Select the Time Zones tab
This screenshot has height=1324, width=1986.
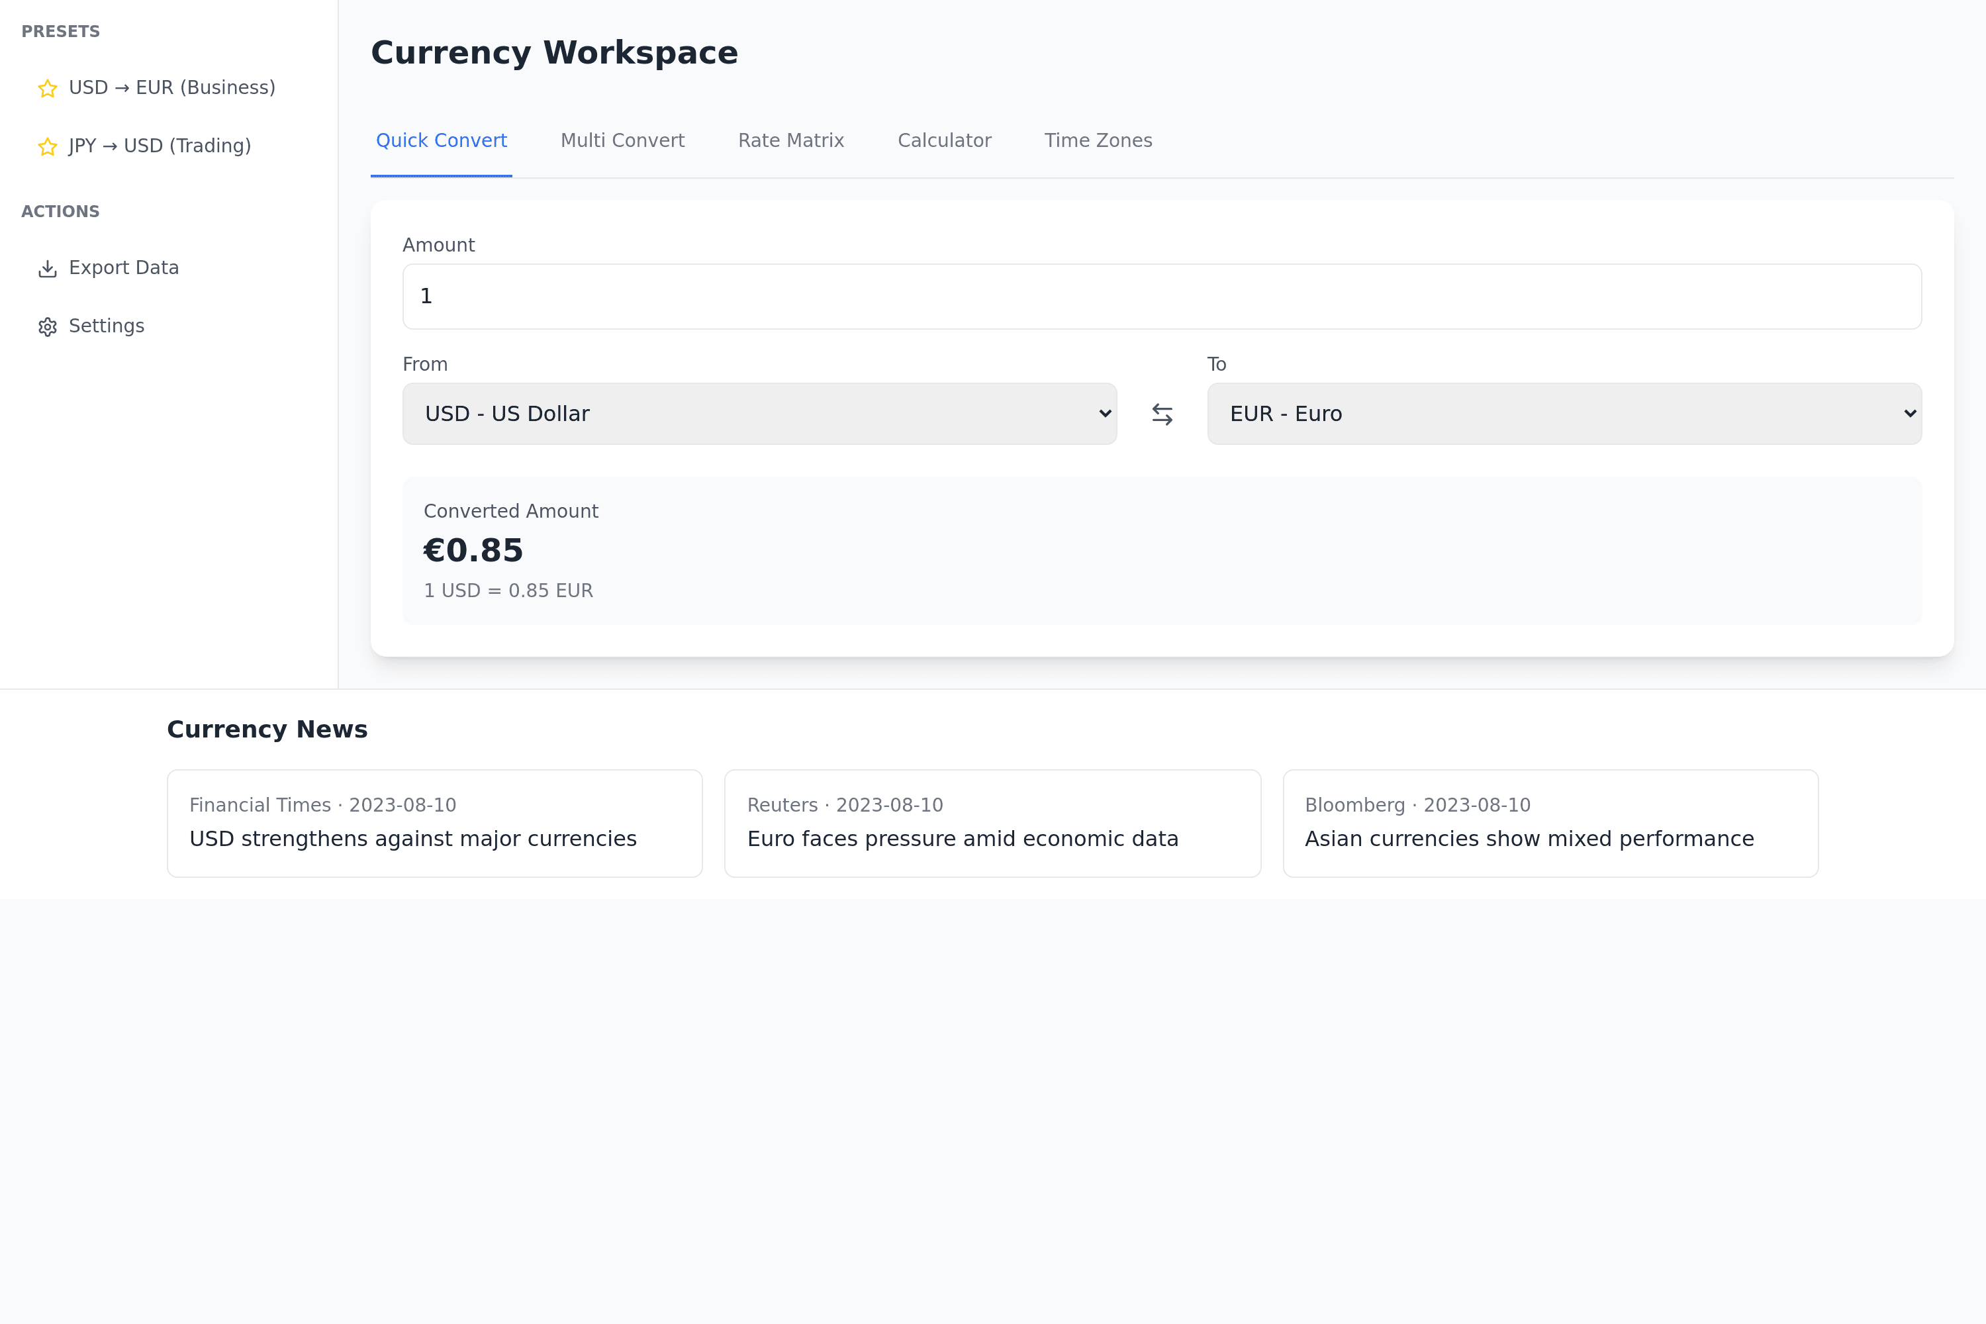[x=1098, y=141]
